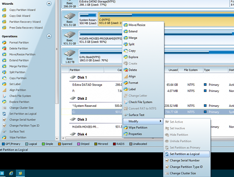This screenshot has height=177, width=234.
Task: Select the System Reserved partition block
Action: tap(88, 19)
